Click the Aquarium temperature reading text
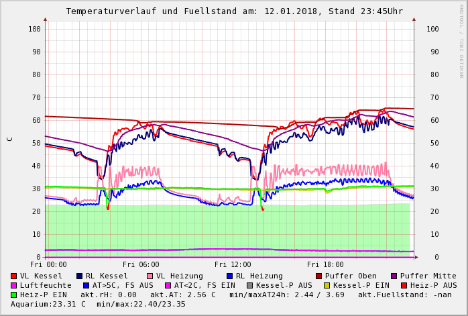Viewport: 468px width, 316px height. pos(47,305)
